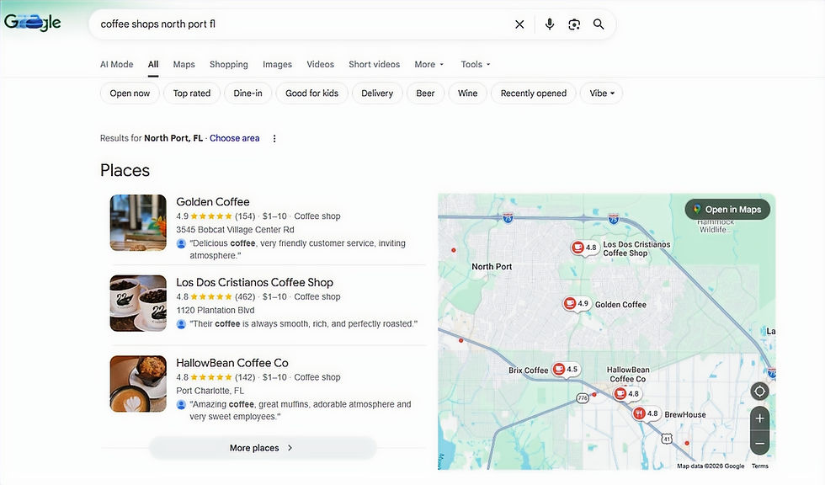Viewport: 825px width, 485px height.
Task: Expand the Vibe filter dropdown
Action: pos(601,93)
